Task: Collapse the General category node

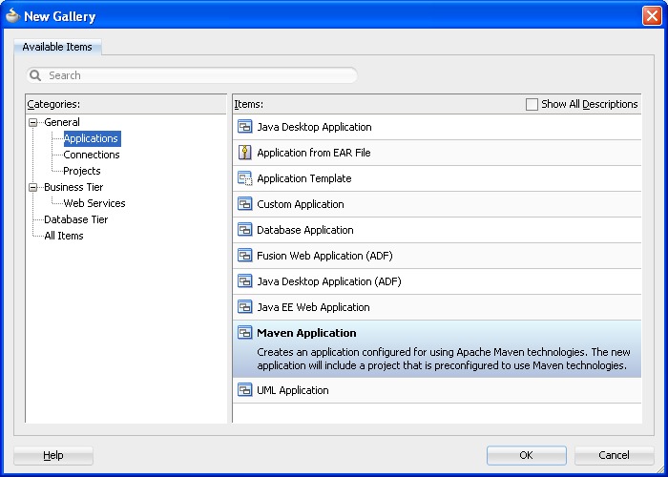Action: pyautogui.click(x=33, y=122)
